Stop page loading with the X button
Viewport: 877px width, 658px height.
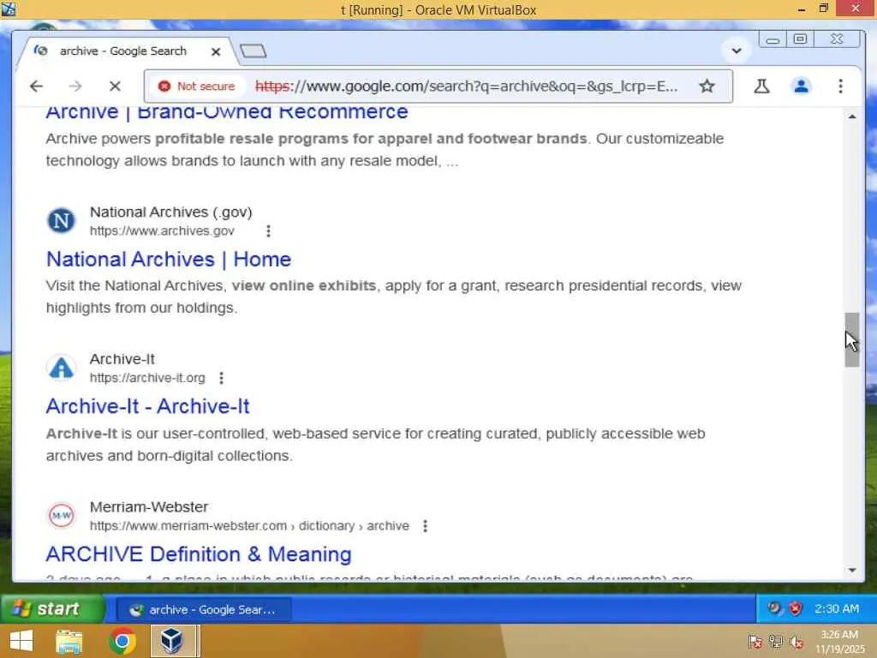pyautogui.click(x=115, y=87)
